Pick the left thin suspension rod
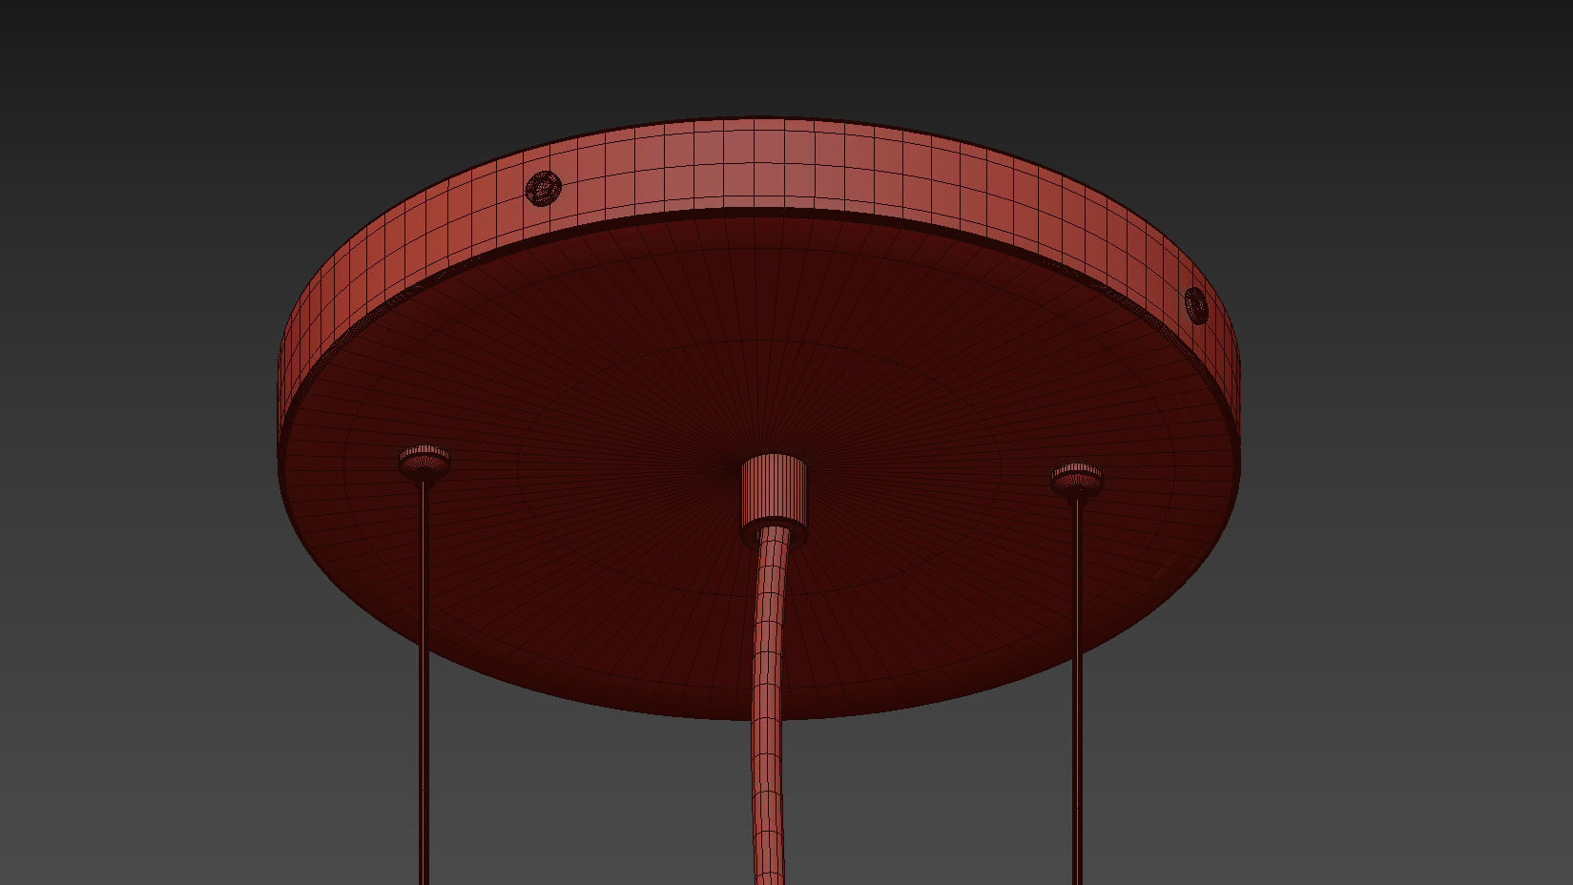Image resolution: width=1573 pixels, height=885 pixels. point(424,682)
